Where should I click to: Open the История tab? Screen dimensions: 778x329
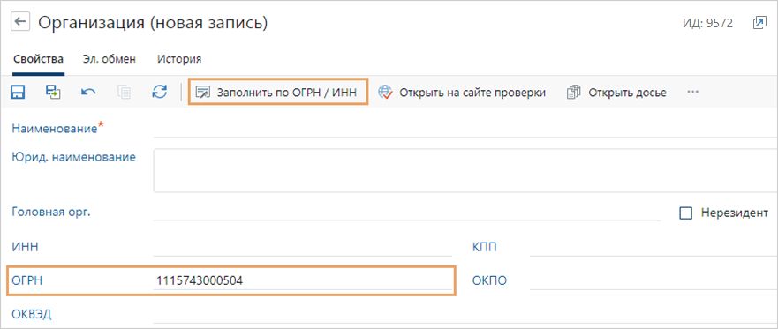pyautogui.click(x=179, y=59)
